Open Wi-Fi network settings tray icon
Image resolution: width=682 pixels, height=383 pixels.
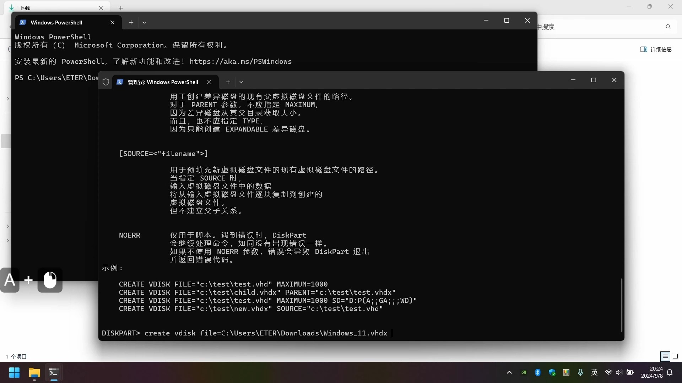(608, 372)
